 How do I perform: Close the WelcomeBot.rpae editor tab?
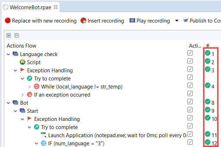coord(56,7)
